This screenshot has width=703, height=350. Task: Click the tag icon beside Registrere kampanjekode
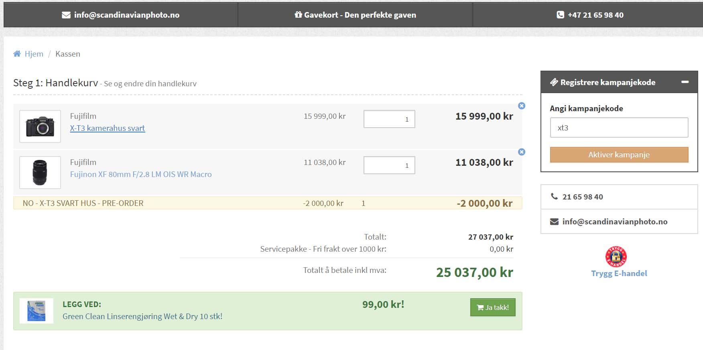pos(554,82)
